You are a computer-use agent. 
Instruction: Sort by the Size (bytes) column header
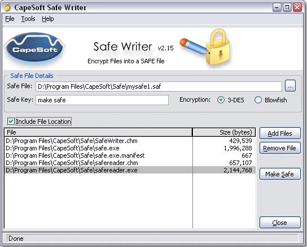tap(224, 132)
